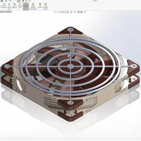The height and width of the screenshot is (141, 141).
Task: Create a New Motion Study
Action: point(9,6)
